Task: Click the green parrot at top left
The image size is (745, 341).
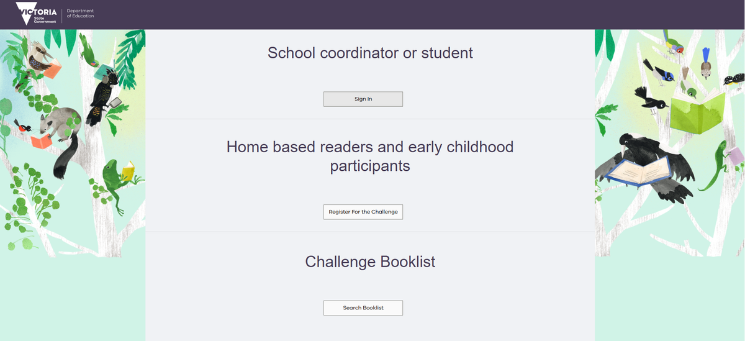Action: tap(91, 52)
